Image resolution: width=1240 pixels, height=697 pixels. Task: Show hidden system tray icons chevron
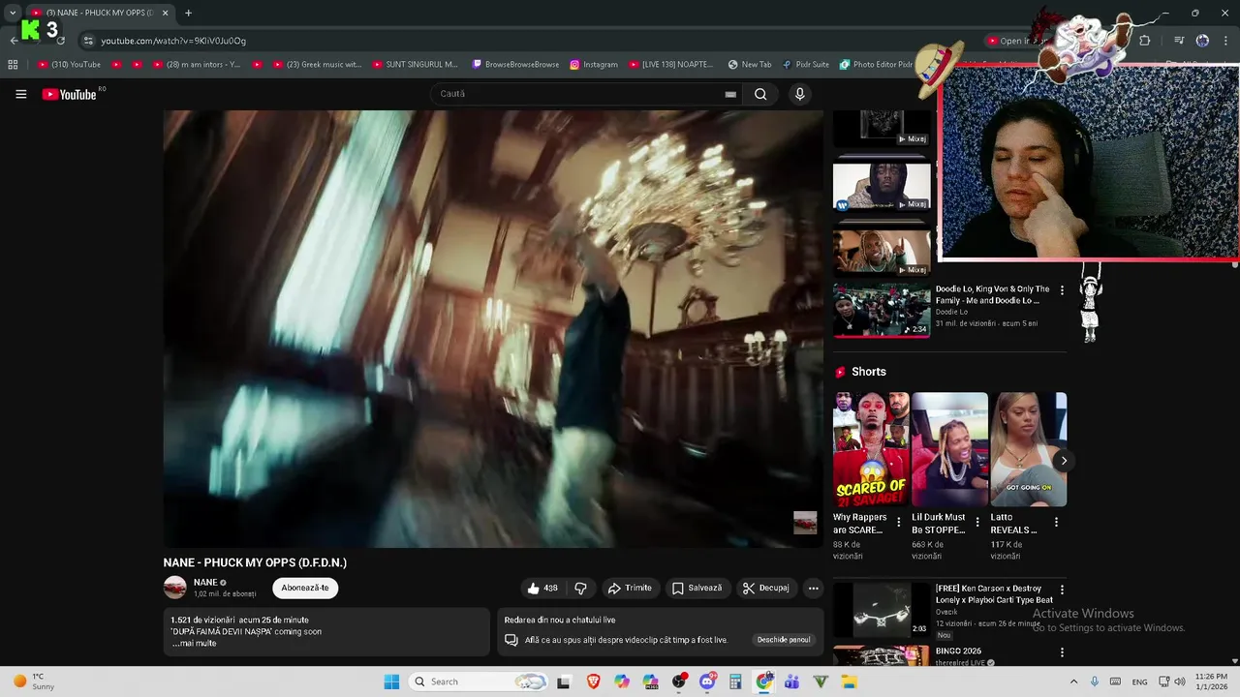pyautogui.click(x=1073, y=682)
